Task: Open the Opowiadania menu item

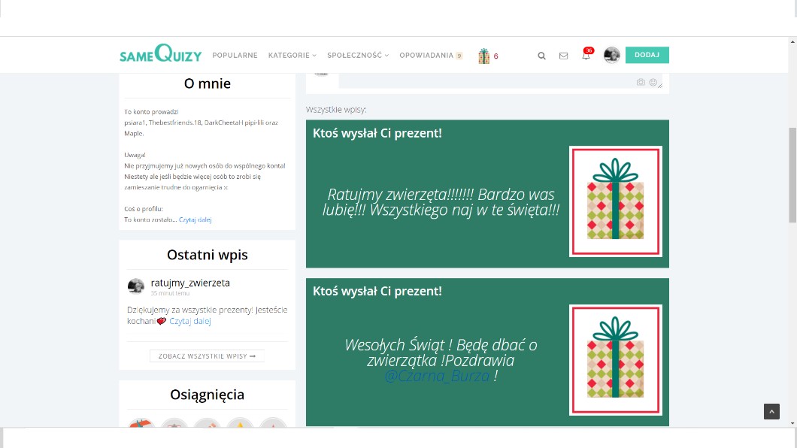Action: click(x=426, y=56)
